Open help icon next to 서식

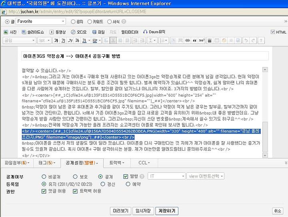124,22
